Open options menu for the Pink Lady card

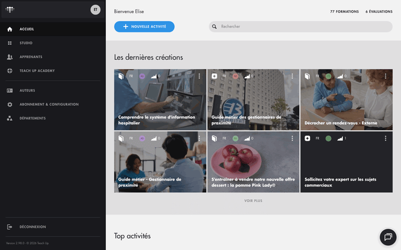tap(292, 138)
